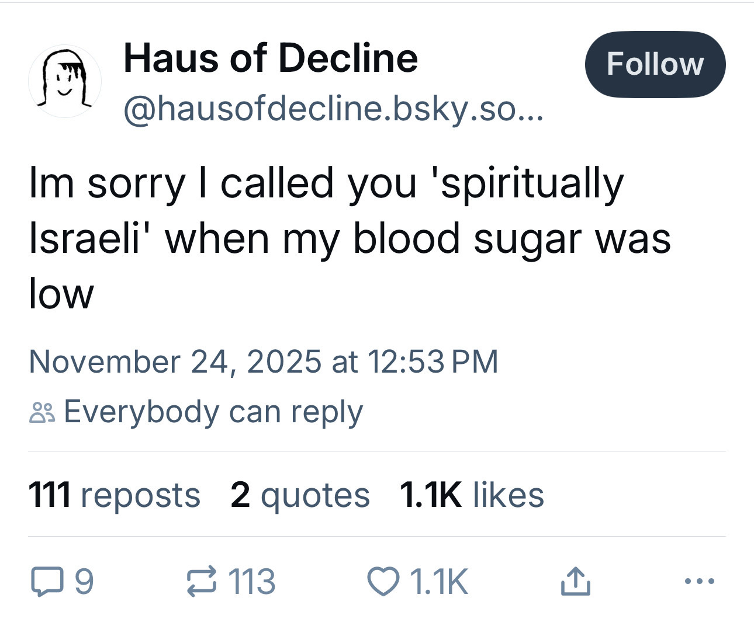Like the post with the heart icon
Screen dimensions: 754x622
[x=382, y=582]
